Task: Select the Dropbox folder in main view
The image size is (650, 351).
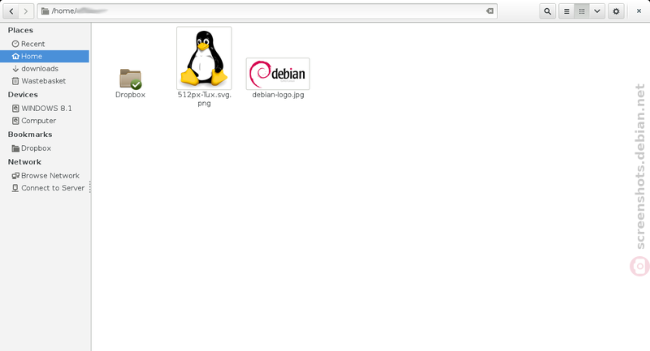Action: (130, 79)
